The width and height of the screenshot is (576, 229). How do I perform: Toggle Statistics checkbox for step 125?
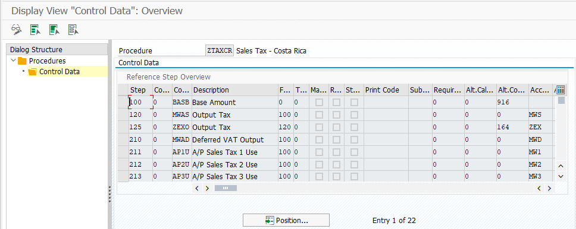pyautogui.click(x=354, y=127)
